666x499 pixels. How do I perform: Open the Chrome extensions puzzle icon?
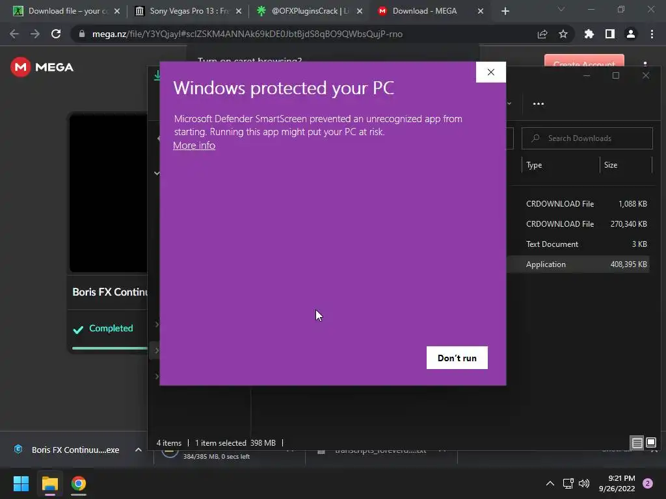pyautogui.click(x=589, y=34)
